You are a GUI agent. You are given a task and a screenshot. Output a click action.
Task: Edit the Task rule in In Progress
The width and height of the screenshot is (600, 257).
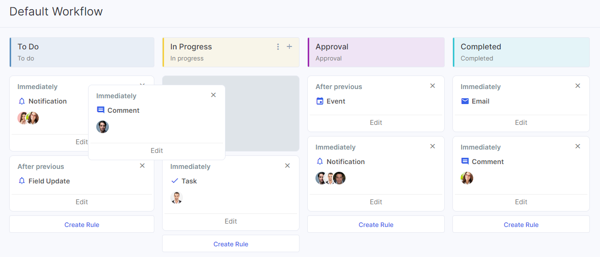tap(231, 221)
